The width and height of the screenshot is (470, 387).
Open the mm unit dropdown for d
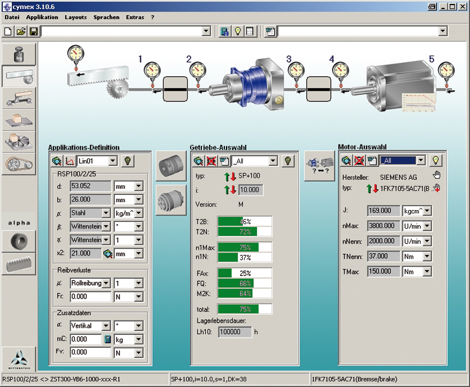(x=139, y=186)
